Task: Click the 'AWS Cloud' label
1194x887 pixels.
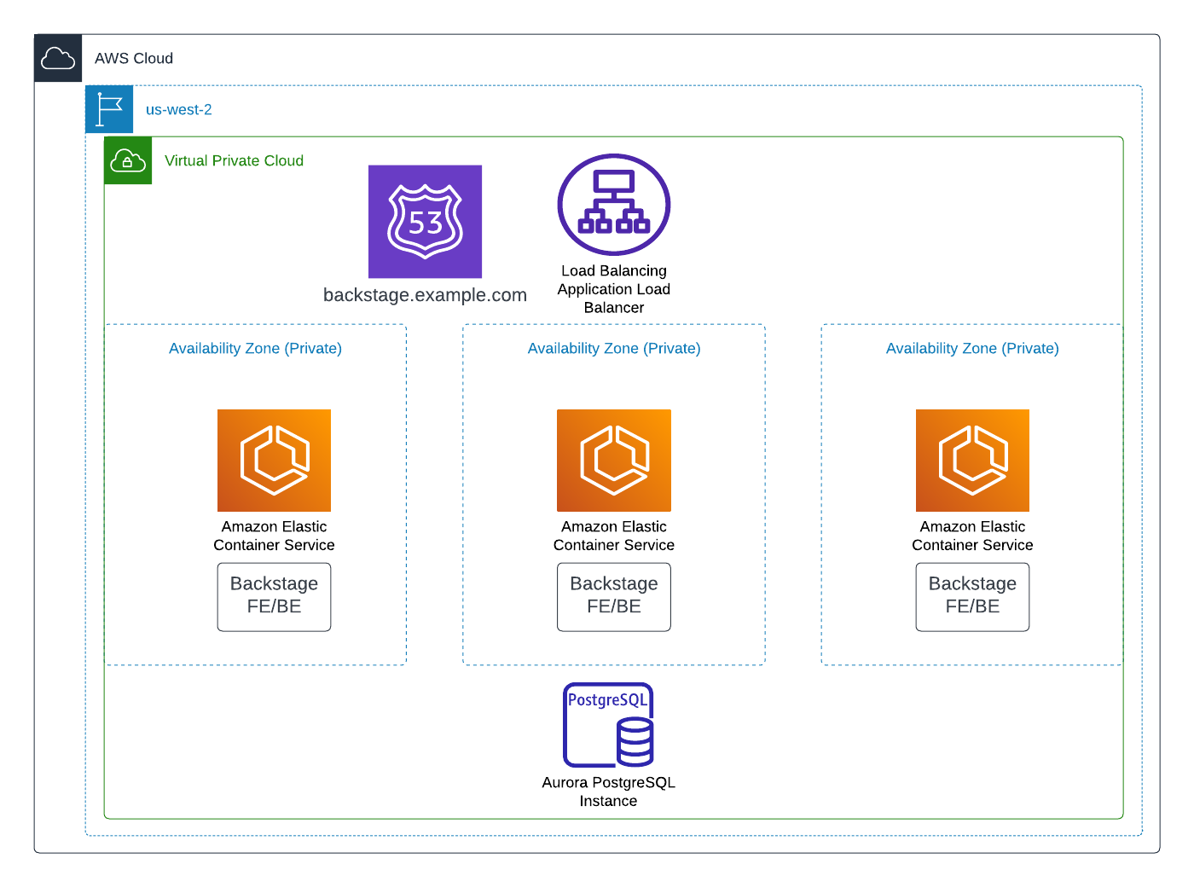Action: pyautogui.click(x=134, y=58)
